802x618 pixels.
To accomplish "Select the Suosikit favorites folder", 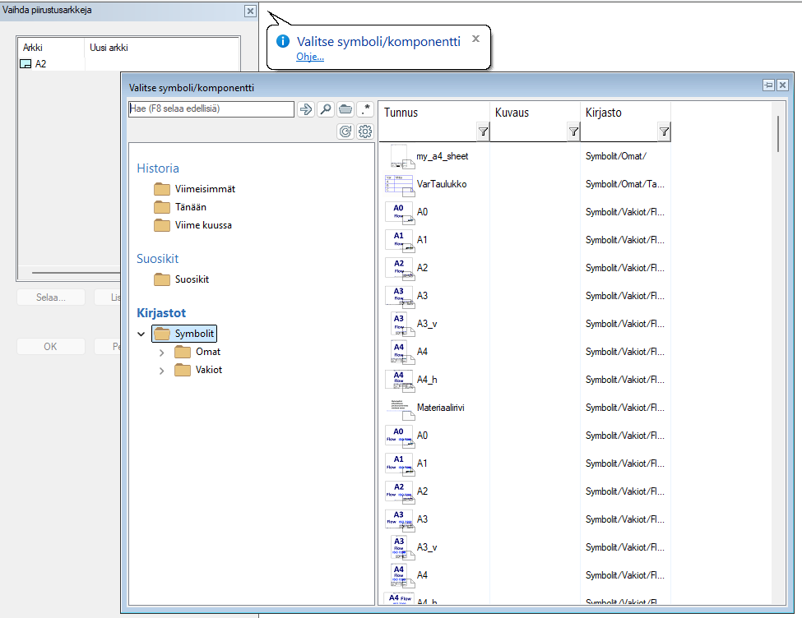I will 191,279.
